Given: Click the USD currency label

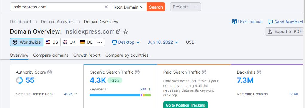Looking at the screenshot, I should [190, 42].
